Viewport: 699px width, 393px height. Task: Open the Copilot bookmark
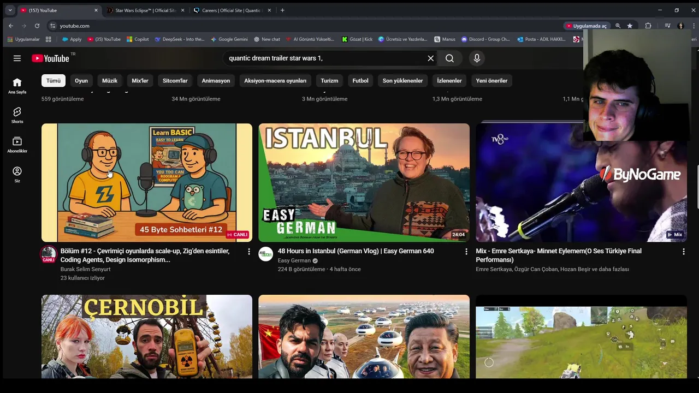pyautogui.click(x=138, y=39)
